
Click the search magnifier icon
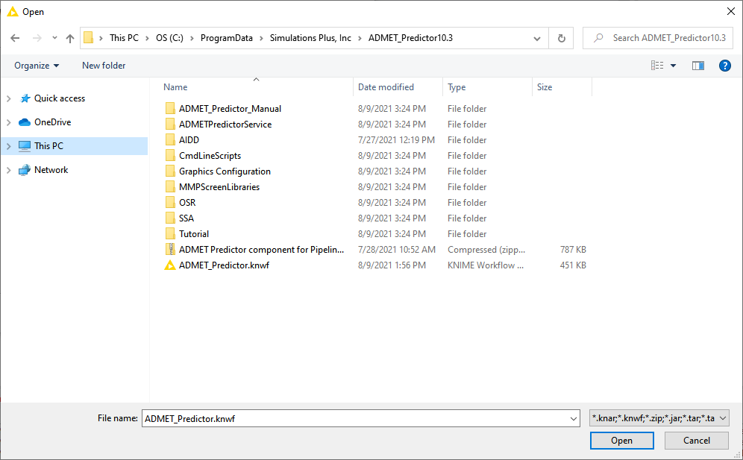tap(598, 38)
